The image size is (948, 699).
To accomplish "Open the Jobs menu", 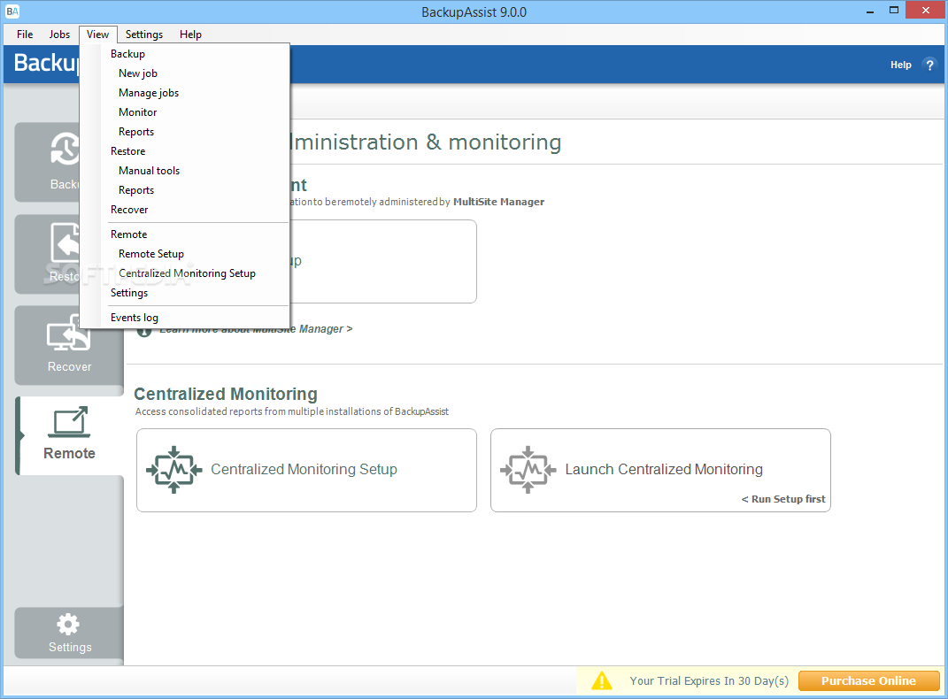I will pos(59,35).
